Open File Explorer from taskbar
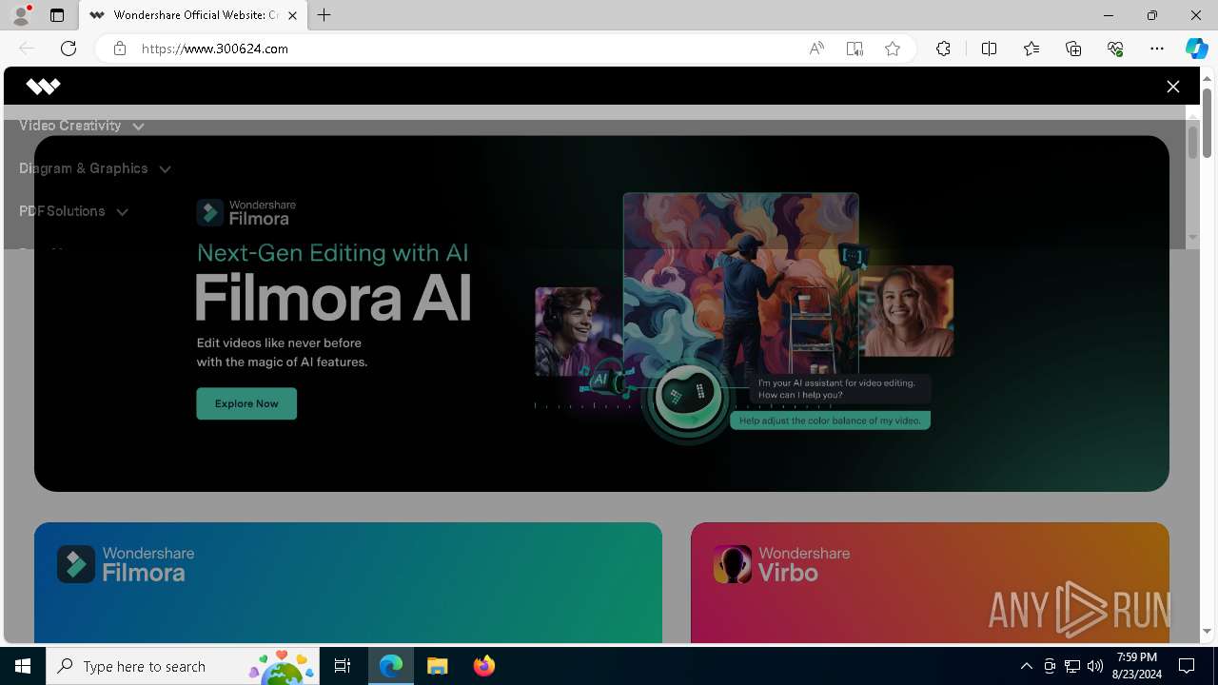Image resolution: width=1218 pixels, height=685 pixels. tap(438, 666)
